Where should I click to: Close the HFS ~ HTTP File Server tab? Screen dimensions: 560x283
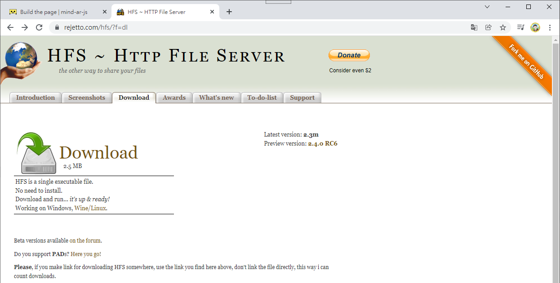point(212,12)
